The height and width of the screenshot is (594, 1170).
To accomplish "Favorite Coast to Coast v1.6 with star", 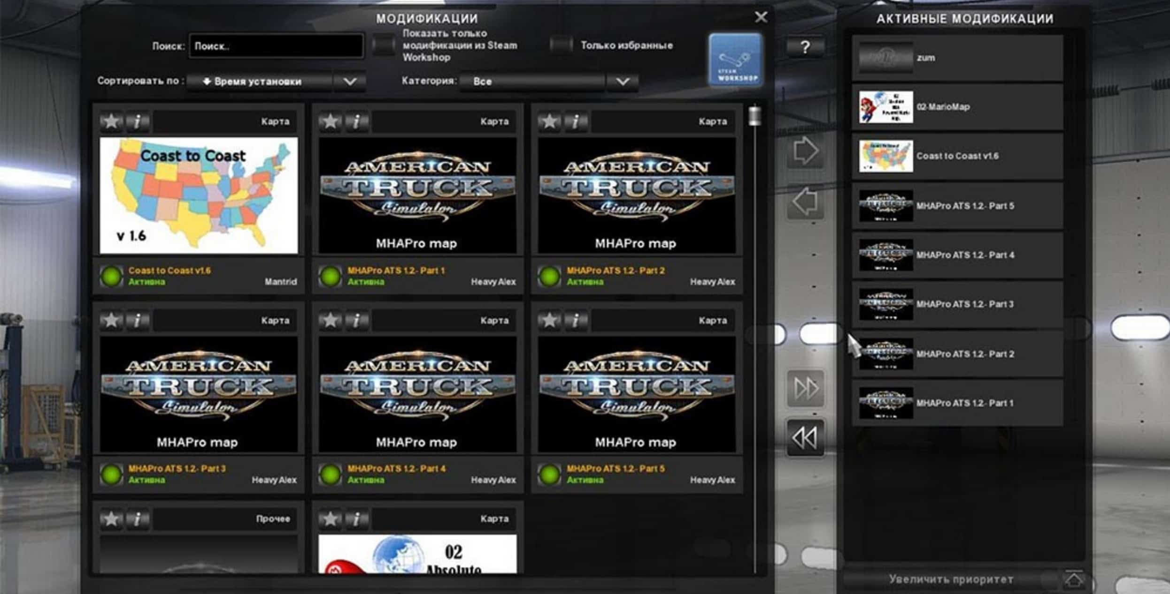I will (111, 121).
